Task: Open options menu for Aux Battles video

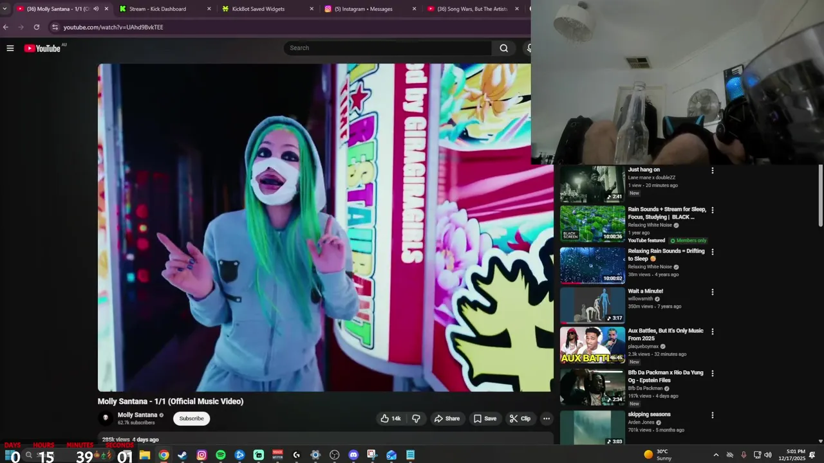Action: pos(712,332)
